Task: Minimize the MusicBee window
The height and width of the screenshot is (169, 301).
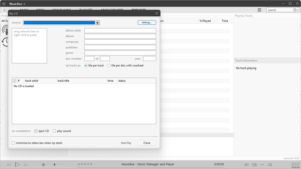Action: [x=283, y=4]
